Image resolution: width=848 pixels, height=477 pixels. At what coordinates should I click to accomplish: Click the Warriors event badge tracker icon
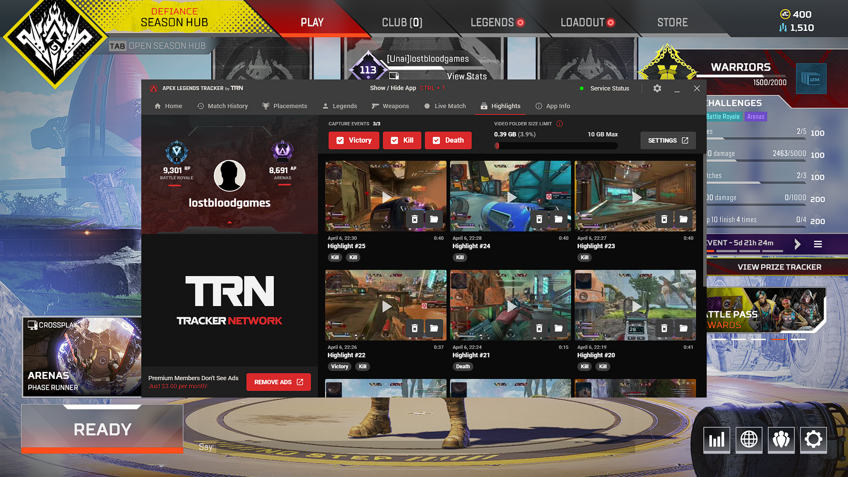[x=811, y=79]
